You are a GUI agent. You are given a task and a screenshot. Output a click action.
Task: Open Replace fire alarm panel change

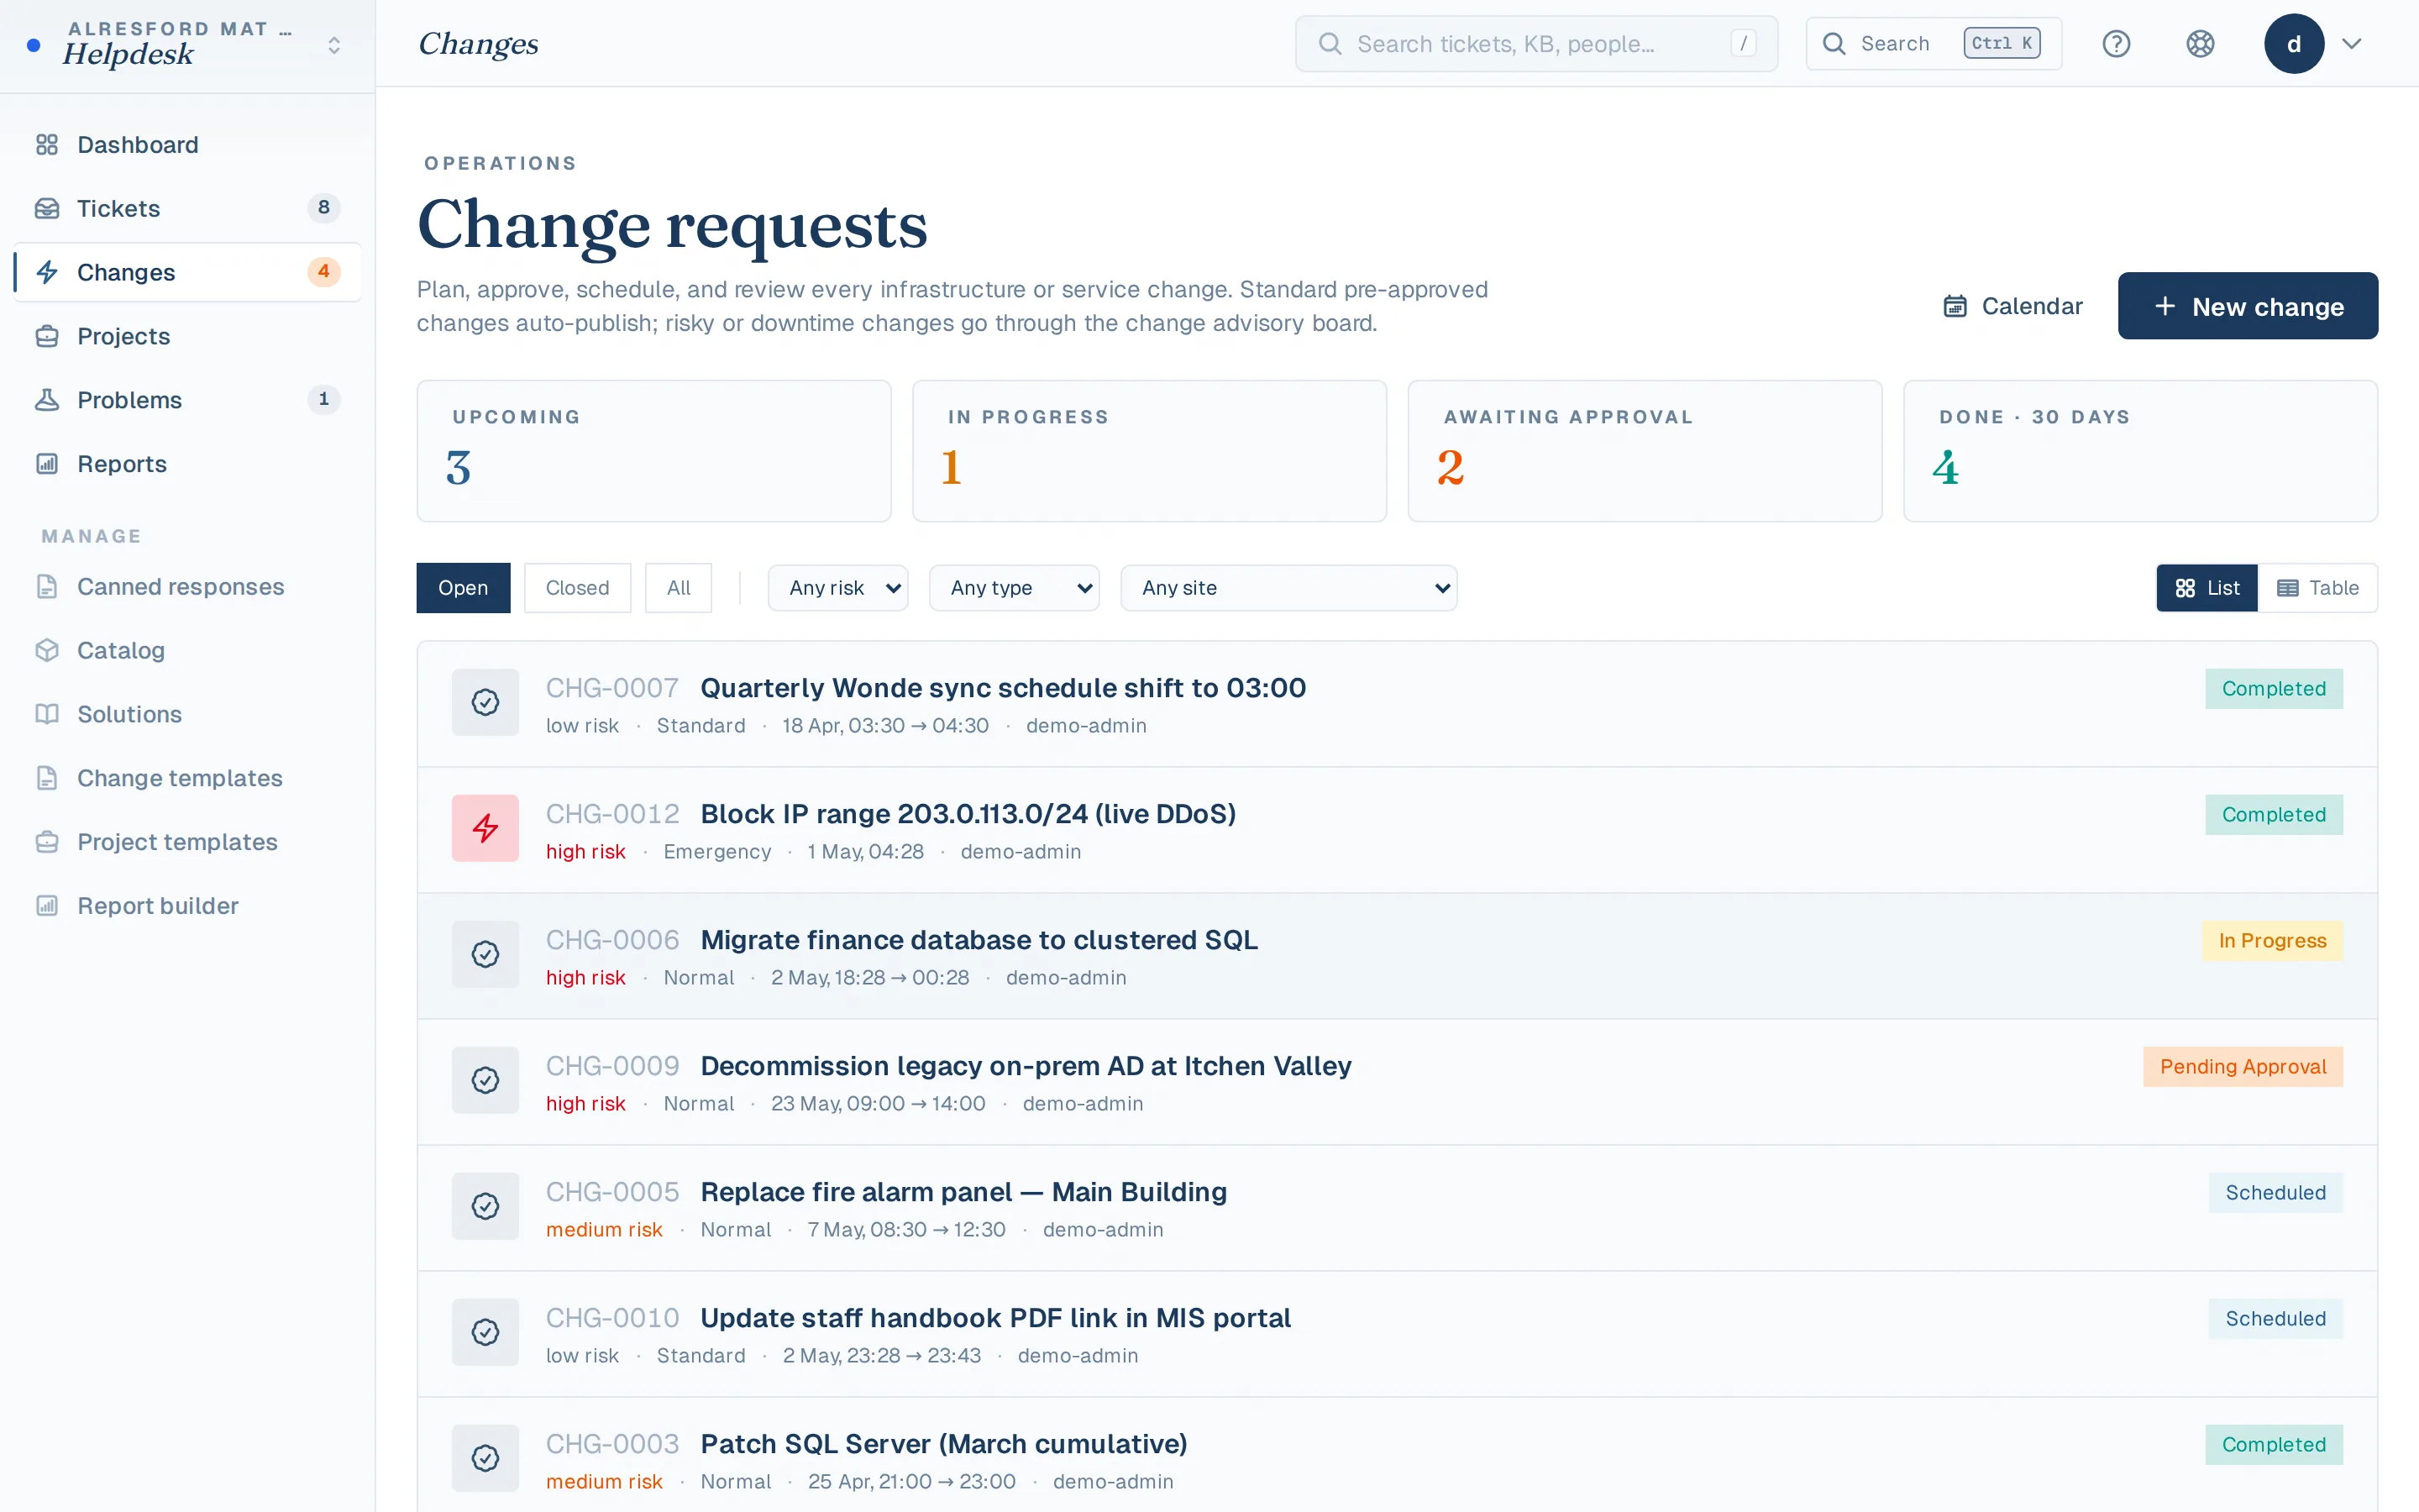(963, 1192)
